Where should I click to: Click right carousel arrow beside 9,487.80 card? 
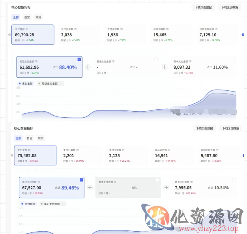pyautogui.click(x=243, y=155)
